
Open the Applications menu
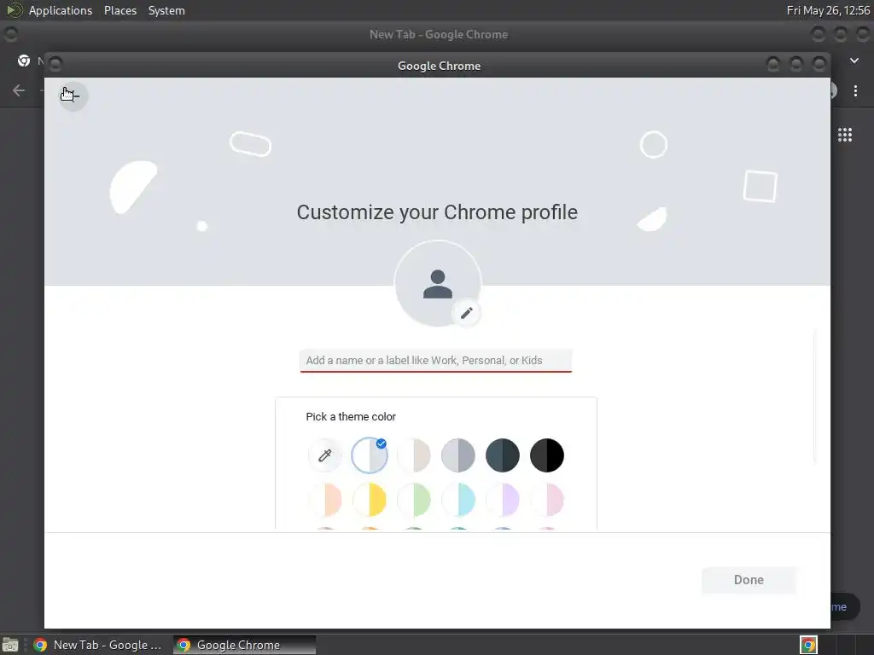coord(61,10)
